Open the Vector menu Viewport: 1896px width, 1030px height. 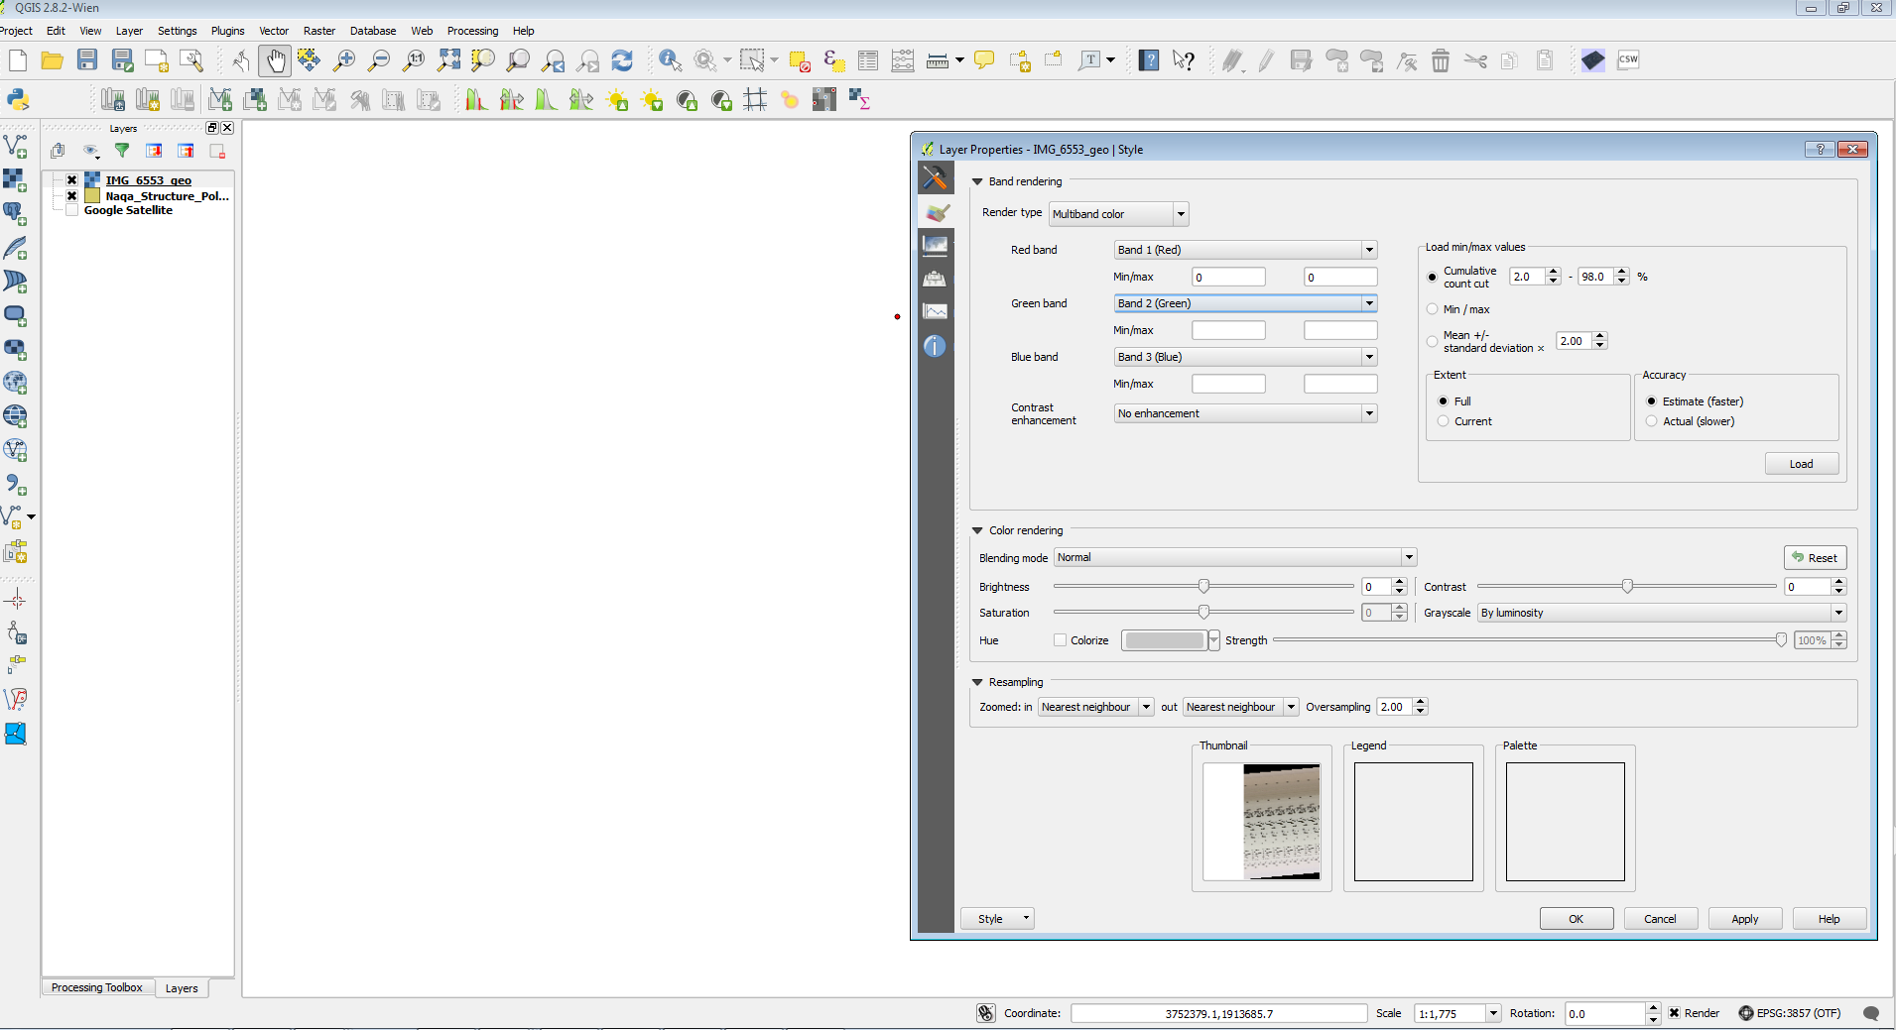point(274,31)
